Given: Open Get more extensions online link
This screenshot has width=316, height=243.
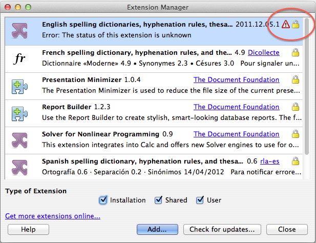Looking at the screenshot, I should pyautogui.click(x=53, y=216).
